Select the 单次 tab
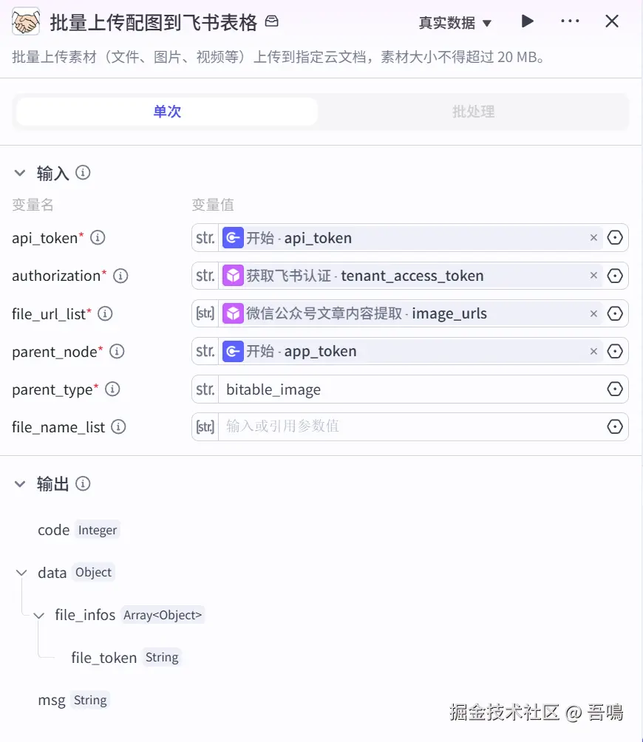The height and width of the screenshot is (742, 643). click(x=167, y=112)
